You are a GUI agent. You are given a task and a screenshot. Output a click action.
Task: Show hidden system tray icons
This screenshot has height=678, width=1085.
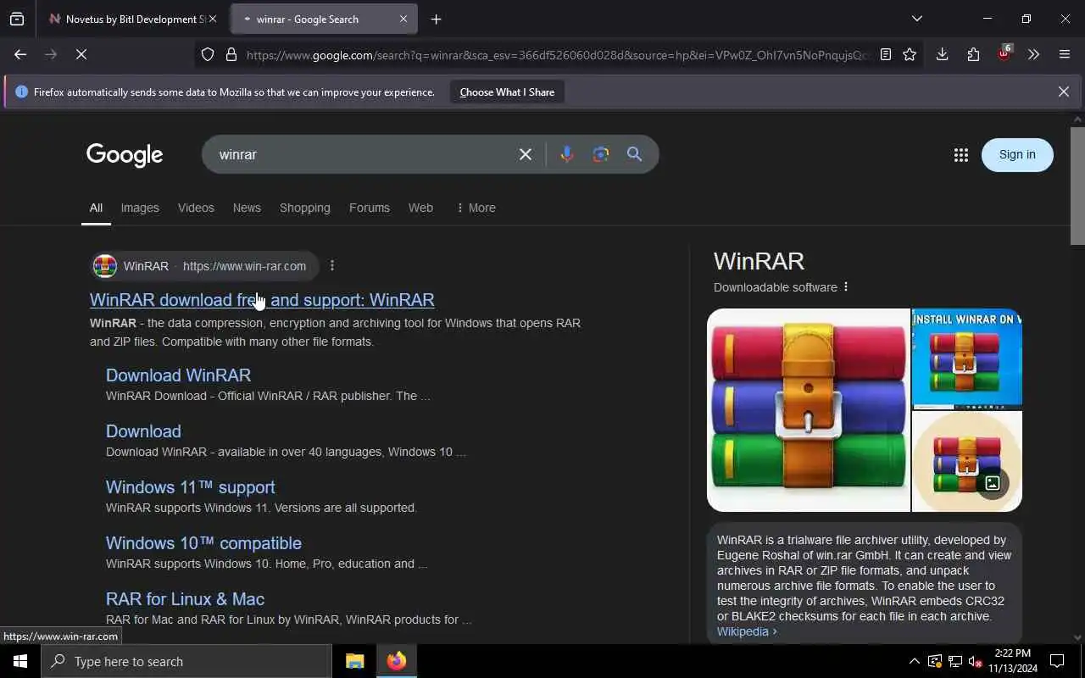[x=914, y=661]
